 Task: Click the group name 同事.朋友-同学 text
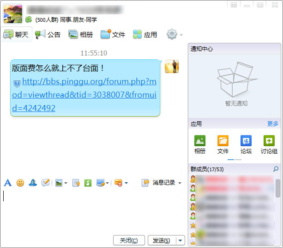click(78, 19)
